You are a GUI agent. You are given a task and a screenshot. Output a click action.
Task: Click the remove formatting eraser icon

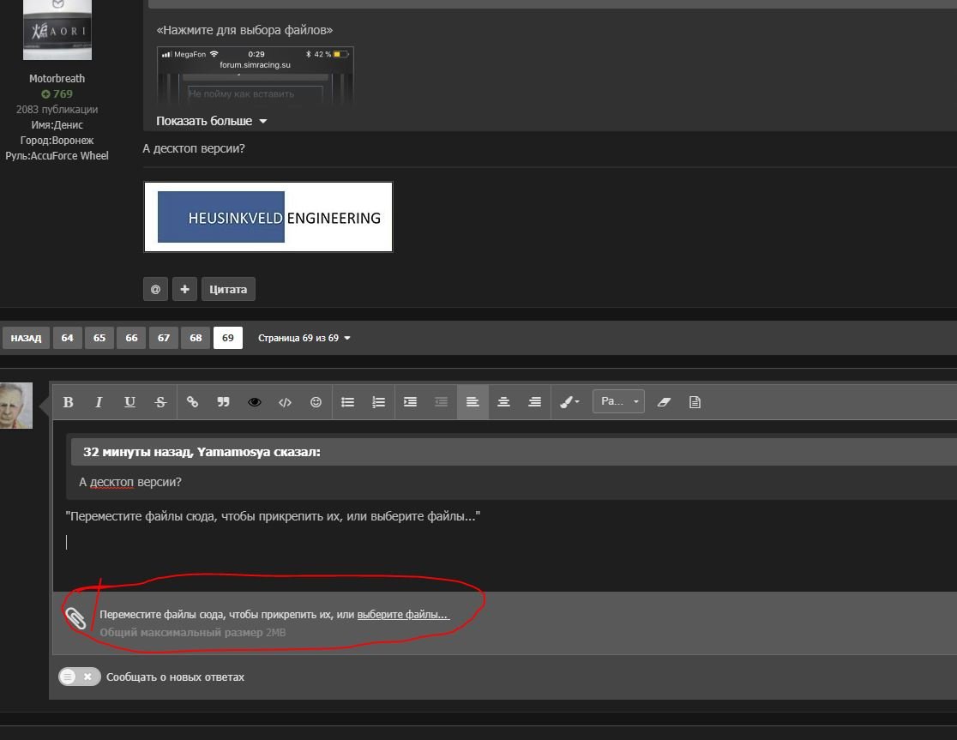tap(663, 402)
